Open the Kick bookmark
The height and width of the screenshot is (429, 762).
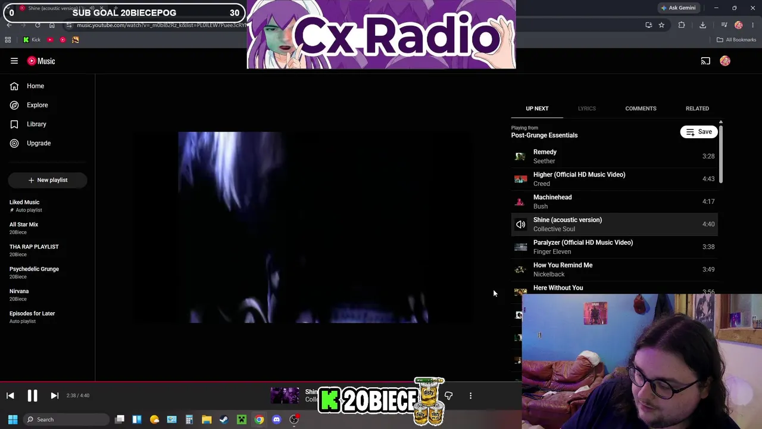pyautogui.click(x=32, y=40)
